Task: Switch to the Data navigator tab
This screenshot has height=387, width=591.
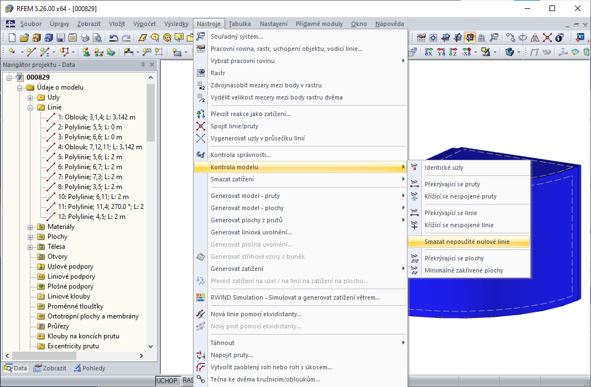Action: [x=16, y=368]
